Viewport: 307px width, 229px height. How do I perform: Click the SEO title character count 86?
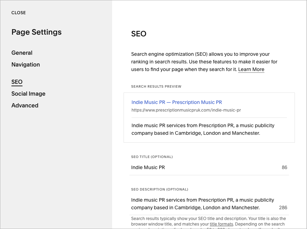[x=284, y=167]
